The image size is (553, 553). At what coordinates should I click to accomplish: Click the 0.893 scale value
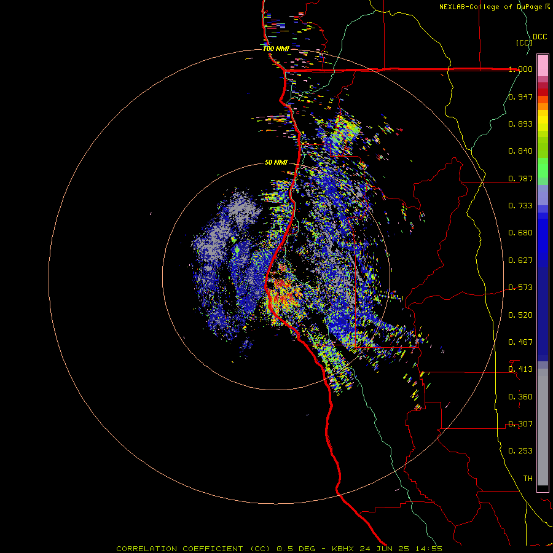click(520, 124)
